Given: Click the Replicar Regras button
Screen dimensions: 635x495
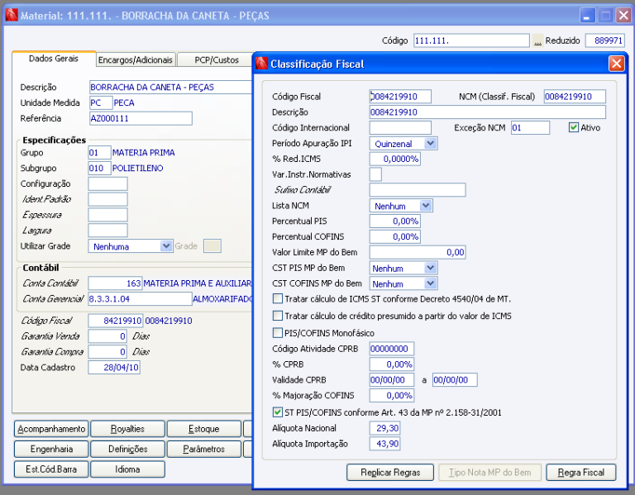Looking at the screenshot, I should coord(390,473).
